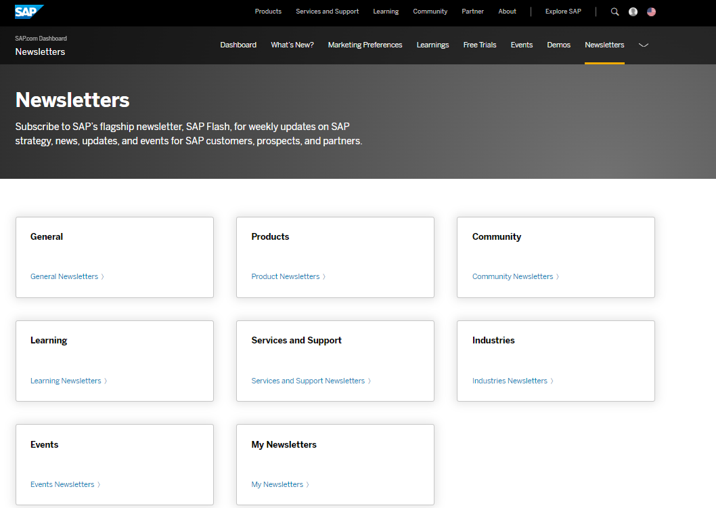
Task: Open the What's New? tab
Action: click(292, 45)
